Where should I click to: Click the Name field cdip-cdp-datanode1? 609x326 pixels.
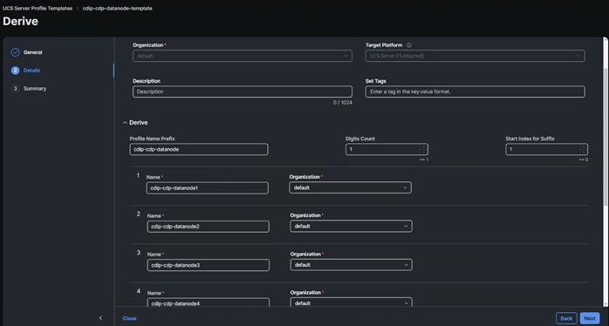pyautogui.click(x=208, y=188)
